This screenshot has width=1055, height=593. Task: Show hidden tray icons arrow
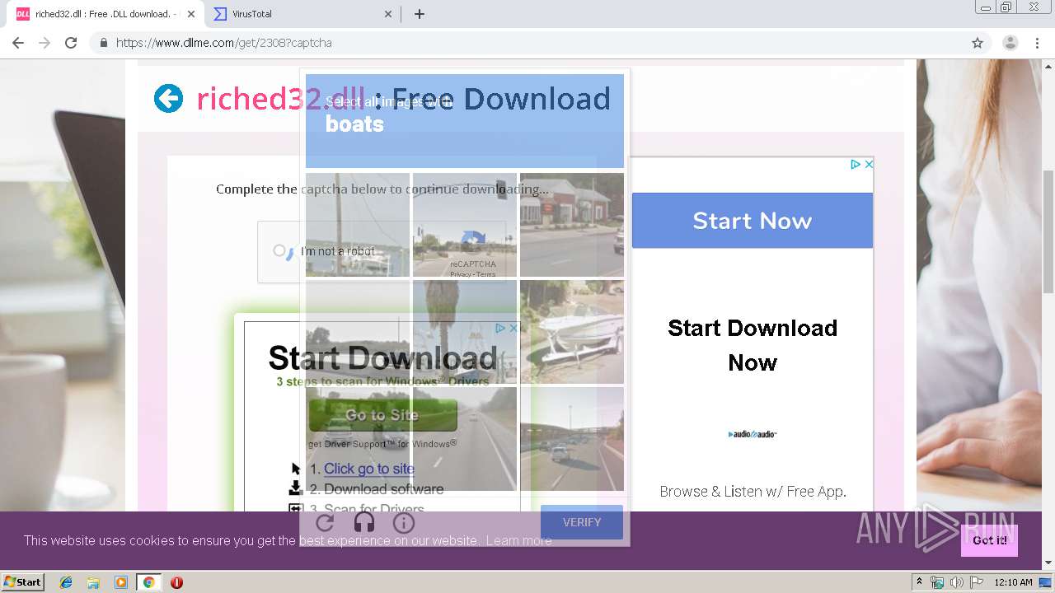point(919,582)
